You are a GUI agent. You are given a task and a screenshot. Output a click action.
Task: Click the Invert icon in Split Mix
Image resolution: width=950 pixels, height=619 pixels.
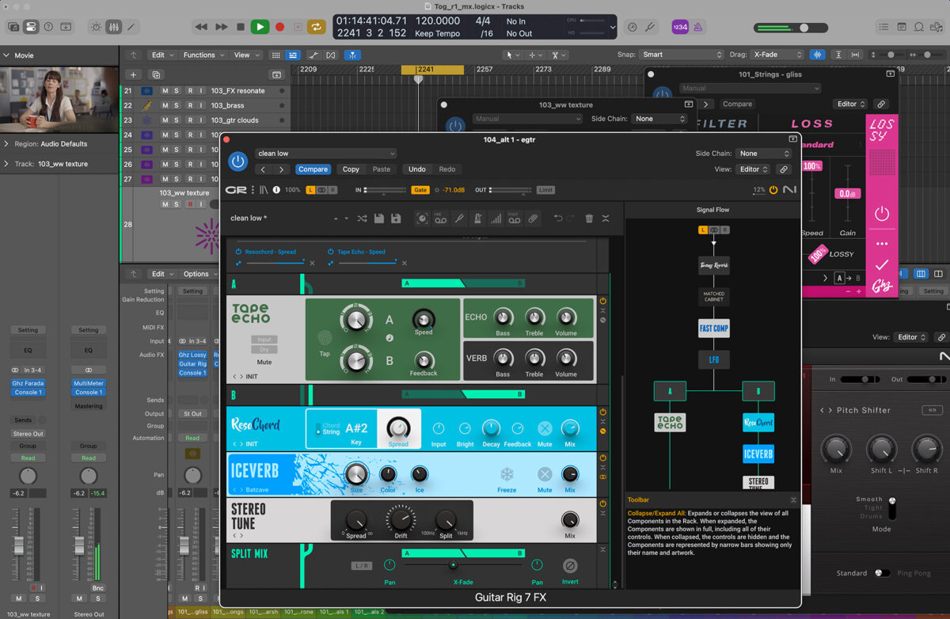pos(570,566)
